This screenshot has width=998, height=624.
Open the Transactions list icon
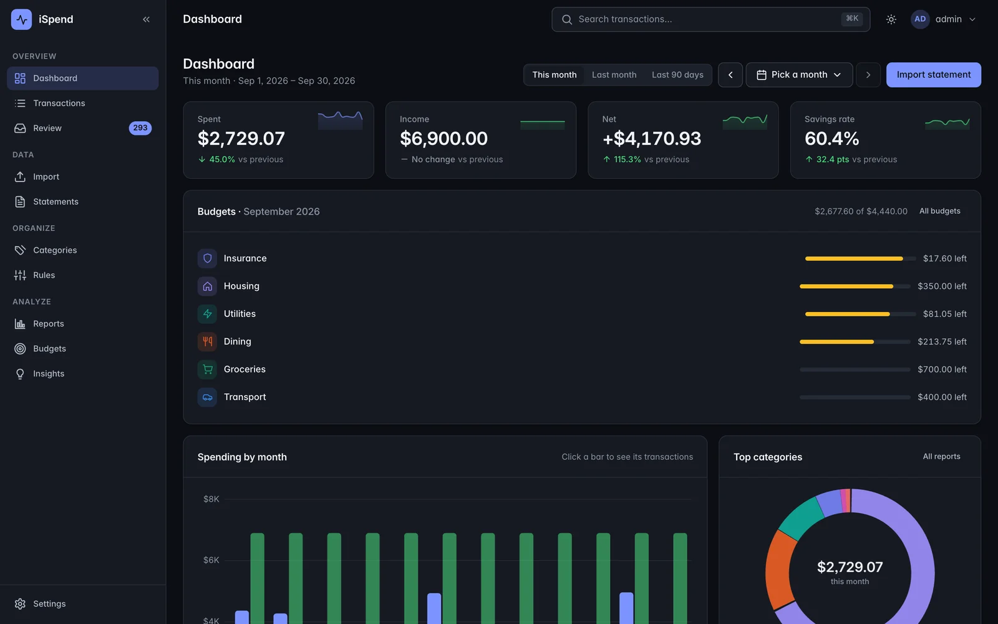(20, 103)
